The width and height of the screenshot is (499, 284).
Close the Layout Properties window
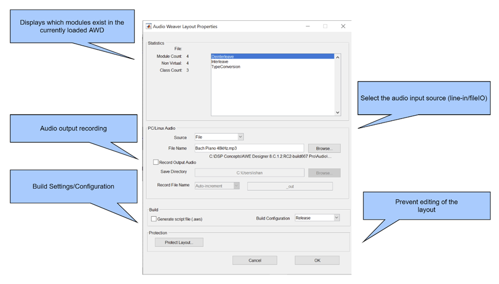coord(343,27)
